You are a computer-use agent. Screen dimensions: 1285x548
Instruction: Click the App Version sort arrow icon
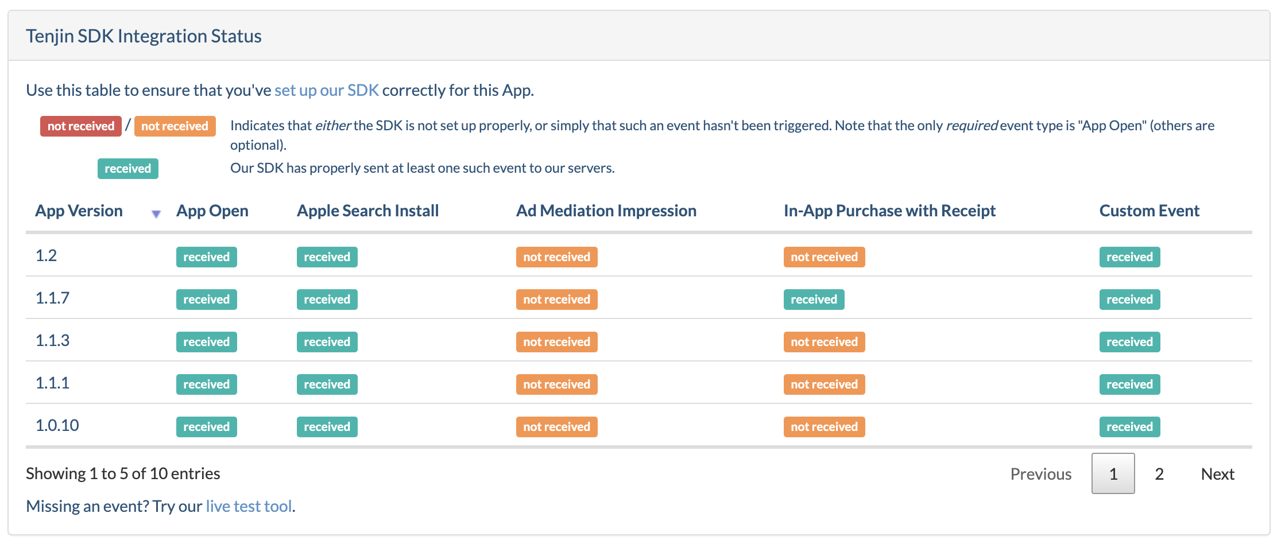(x=156, y=214)
